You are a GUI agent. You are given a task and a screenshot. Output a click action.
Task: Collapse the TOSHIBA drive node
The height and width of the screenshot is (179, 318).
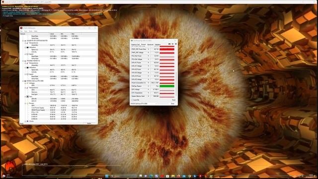(x=23, y=61)
